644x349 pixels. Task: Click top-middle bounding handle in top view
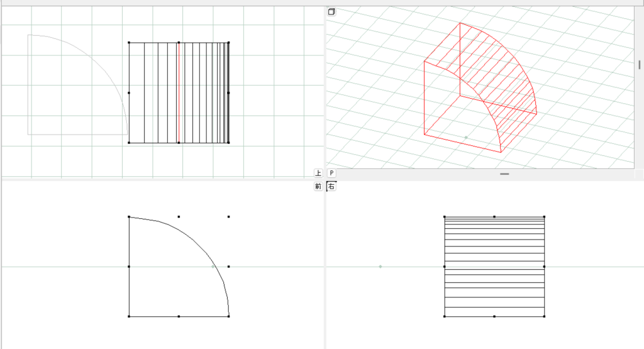click(179, 43)
